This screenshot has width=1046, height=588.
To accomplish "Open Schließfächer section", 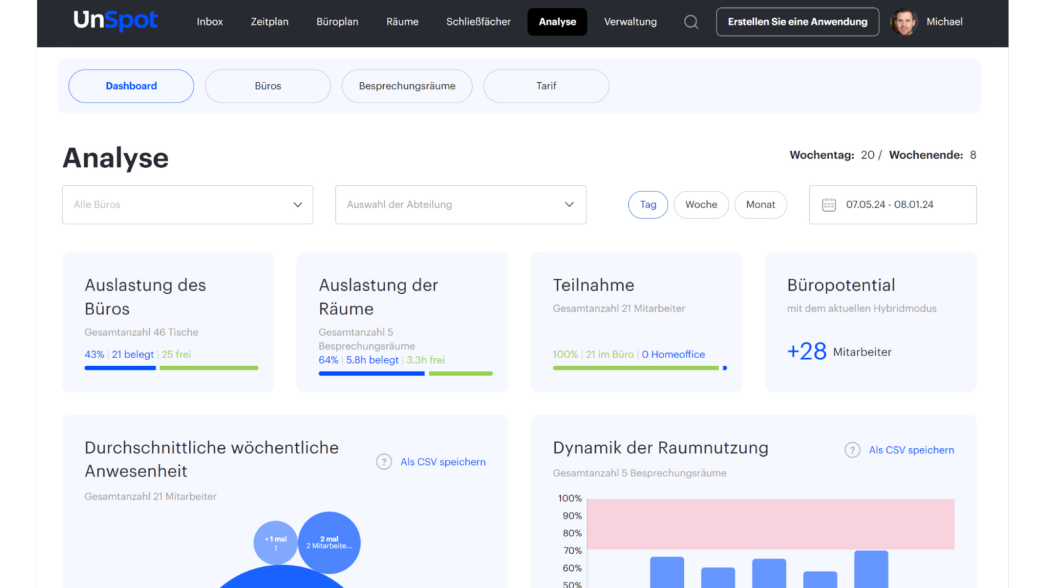I will [479, 22].
